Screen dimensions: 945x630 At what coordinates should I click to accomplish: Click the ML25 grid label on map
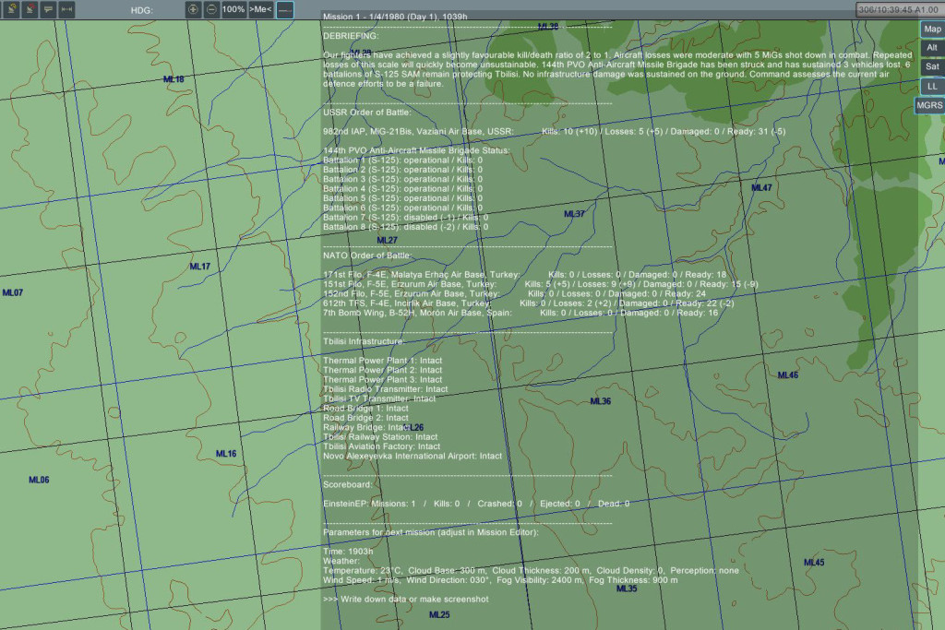pos(439,615)
